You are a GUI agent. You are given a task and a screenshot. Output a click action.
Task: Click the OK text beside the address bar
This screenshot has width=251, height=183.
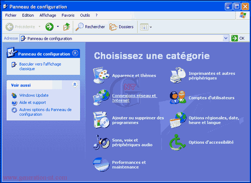coord(242,38)
